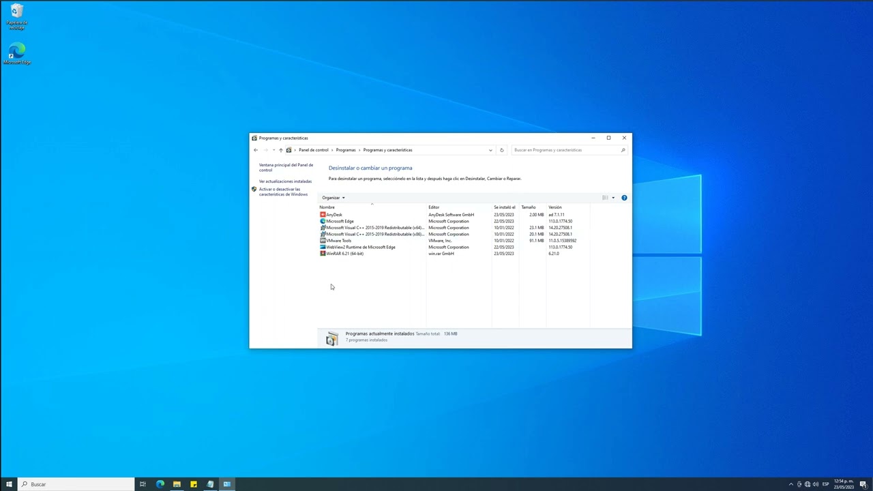Select the AnyDesk program icon in the list

click(323, 215)
